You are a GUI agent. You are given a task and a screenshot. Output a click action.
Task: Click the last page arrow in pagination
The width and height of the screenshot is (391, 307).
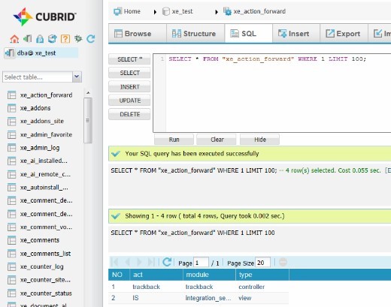151,262
